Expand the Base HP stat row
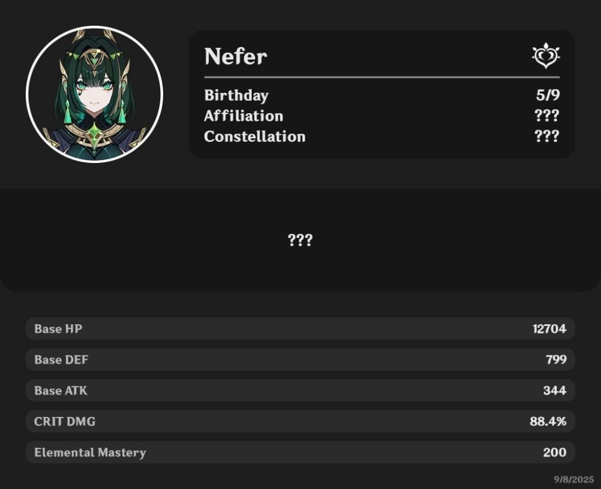The height and width of the screenshot is (489, 601). click(x=299, y=329)
